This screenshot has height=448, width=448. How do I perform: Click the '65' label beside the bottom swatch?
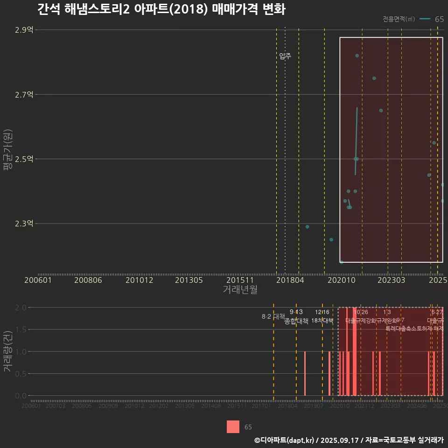pyautogui.click(x=248, y=427)
